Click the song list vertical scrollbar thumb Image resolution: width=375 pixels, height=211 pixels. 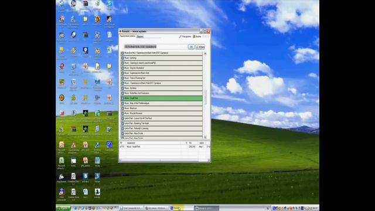pos(205,97)
